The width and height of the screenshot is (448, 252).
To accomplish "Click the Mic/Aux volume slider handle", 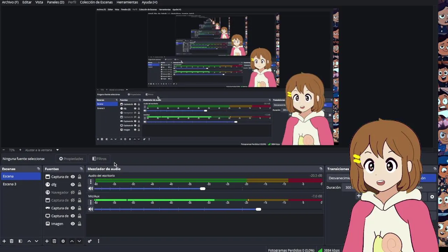I will point(258,209).
